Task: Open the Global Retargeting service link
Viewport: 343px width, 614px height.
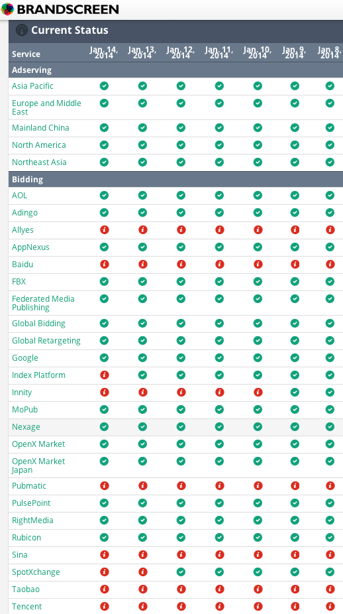Action: pos(46,341)
